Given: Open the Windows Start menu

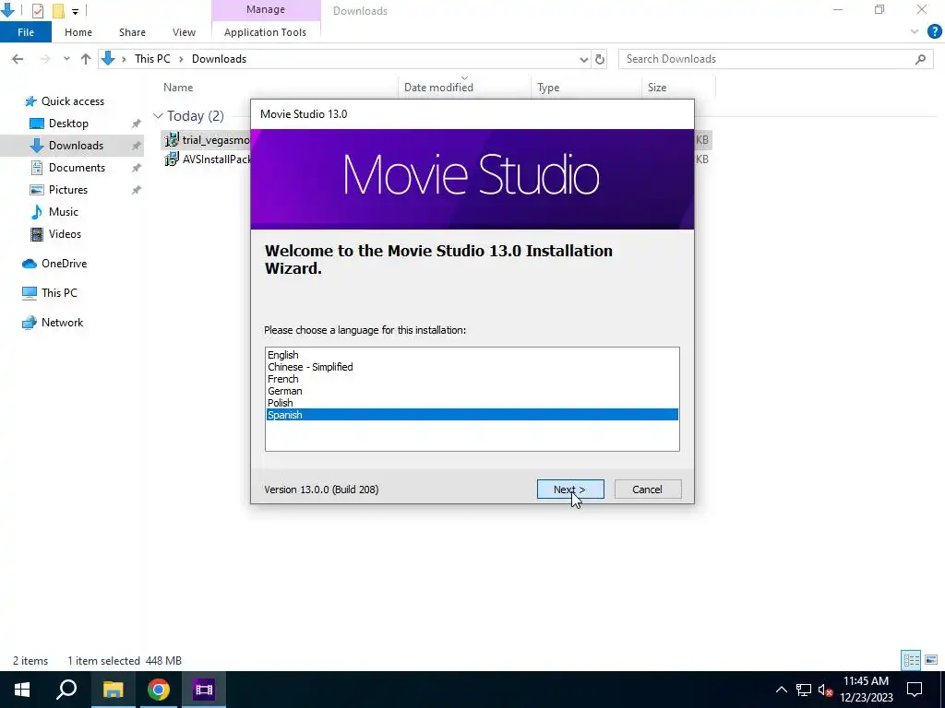Looking at the screenshot, I should 22,690.
